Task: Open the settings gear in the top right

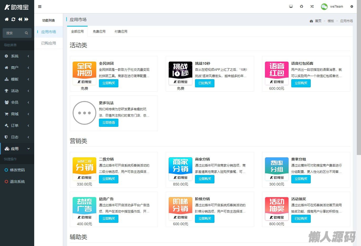Action: (352, 7)
